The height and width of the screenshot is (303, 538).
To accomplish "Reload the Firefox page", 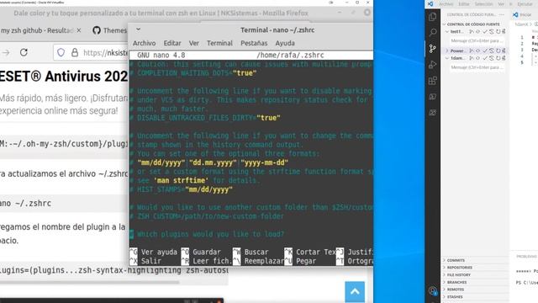I will 24,52.
